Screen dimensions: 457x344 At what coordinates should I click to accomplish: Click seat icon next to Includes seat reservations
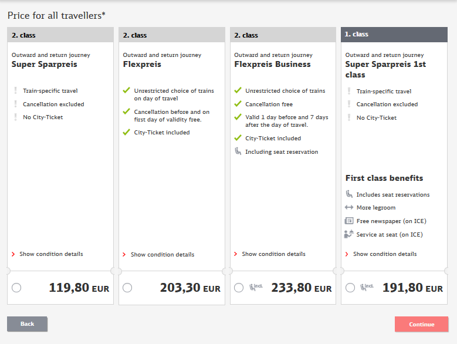pyautogui.click(x=349, y=194)
